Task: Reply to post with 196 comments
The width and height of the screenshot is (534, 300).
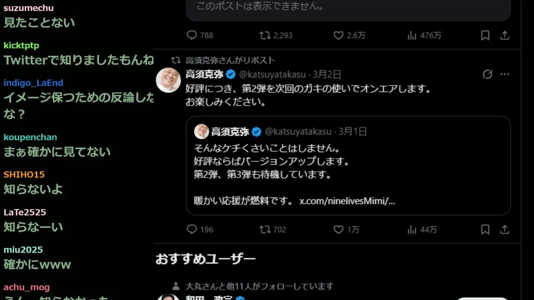Action: click(x=199, y=229)
